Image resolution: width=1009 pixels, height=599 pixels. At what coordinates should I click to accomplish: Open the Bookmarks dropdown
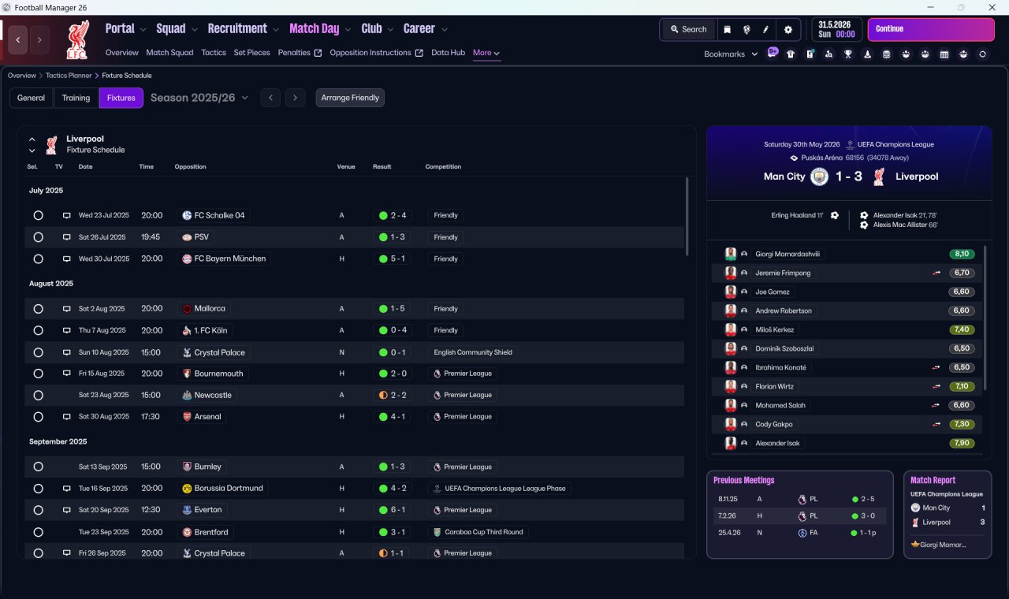(x=731, y=54)
